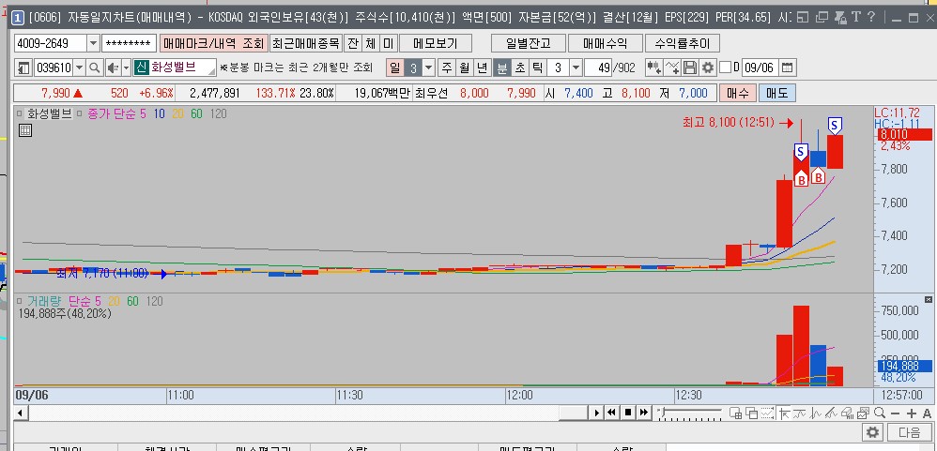The image size is (937, 451).
Task: Click the stock search magnifier icon
Action: 94,68
